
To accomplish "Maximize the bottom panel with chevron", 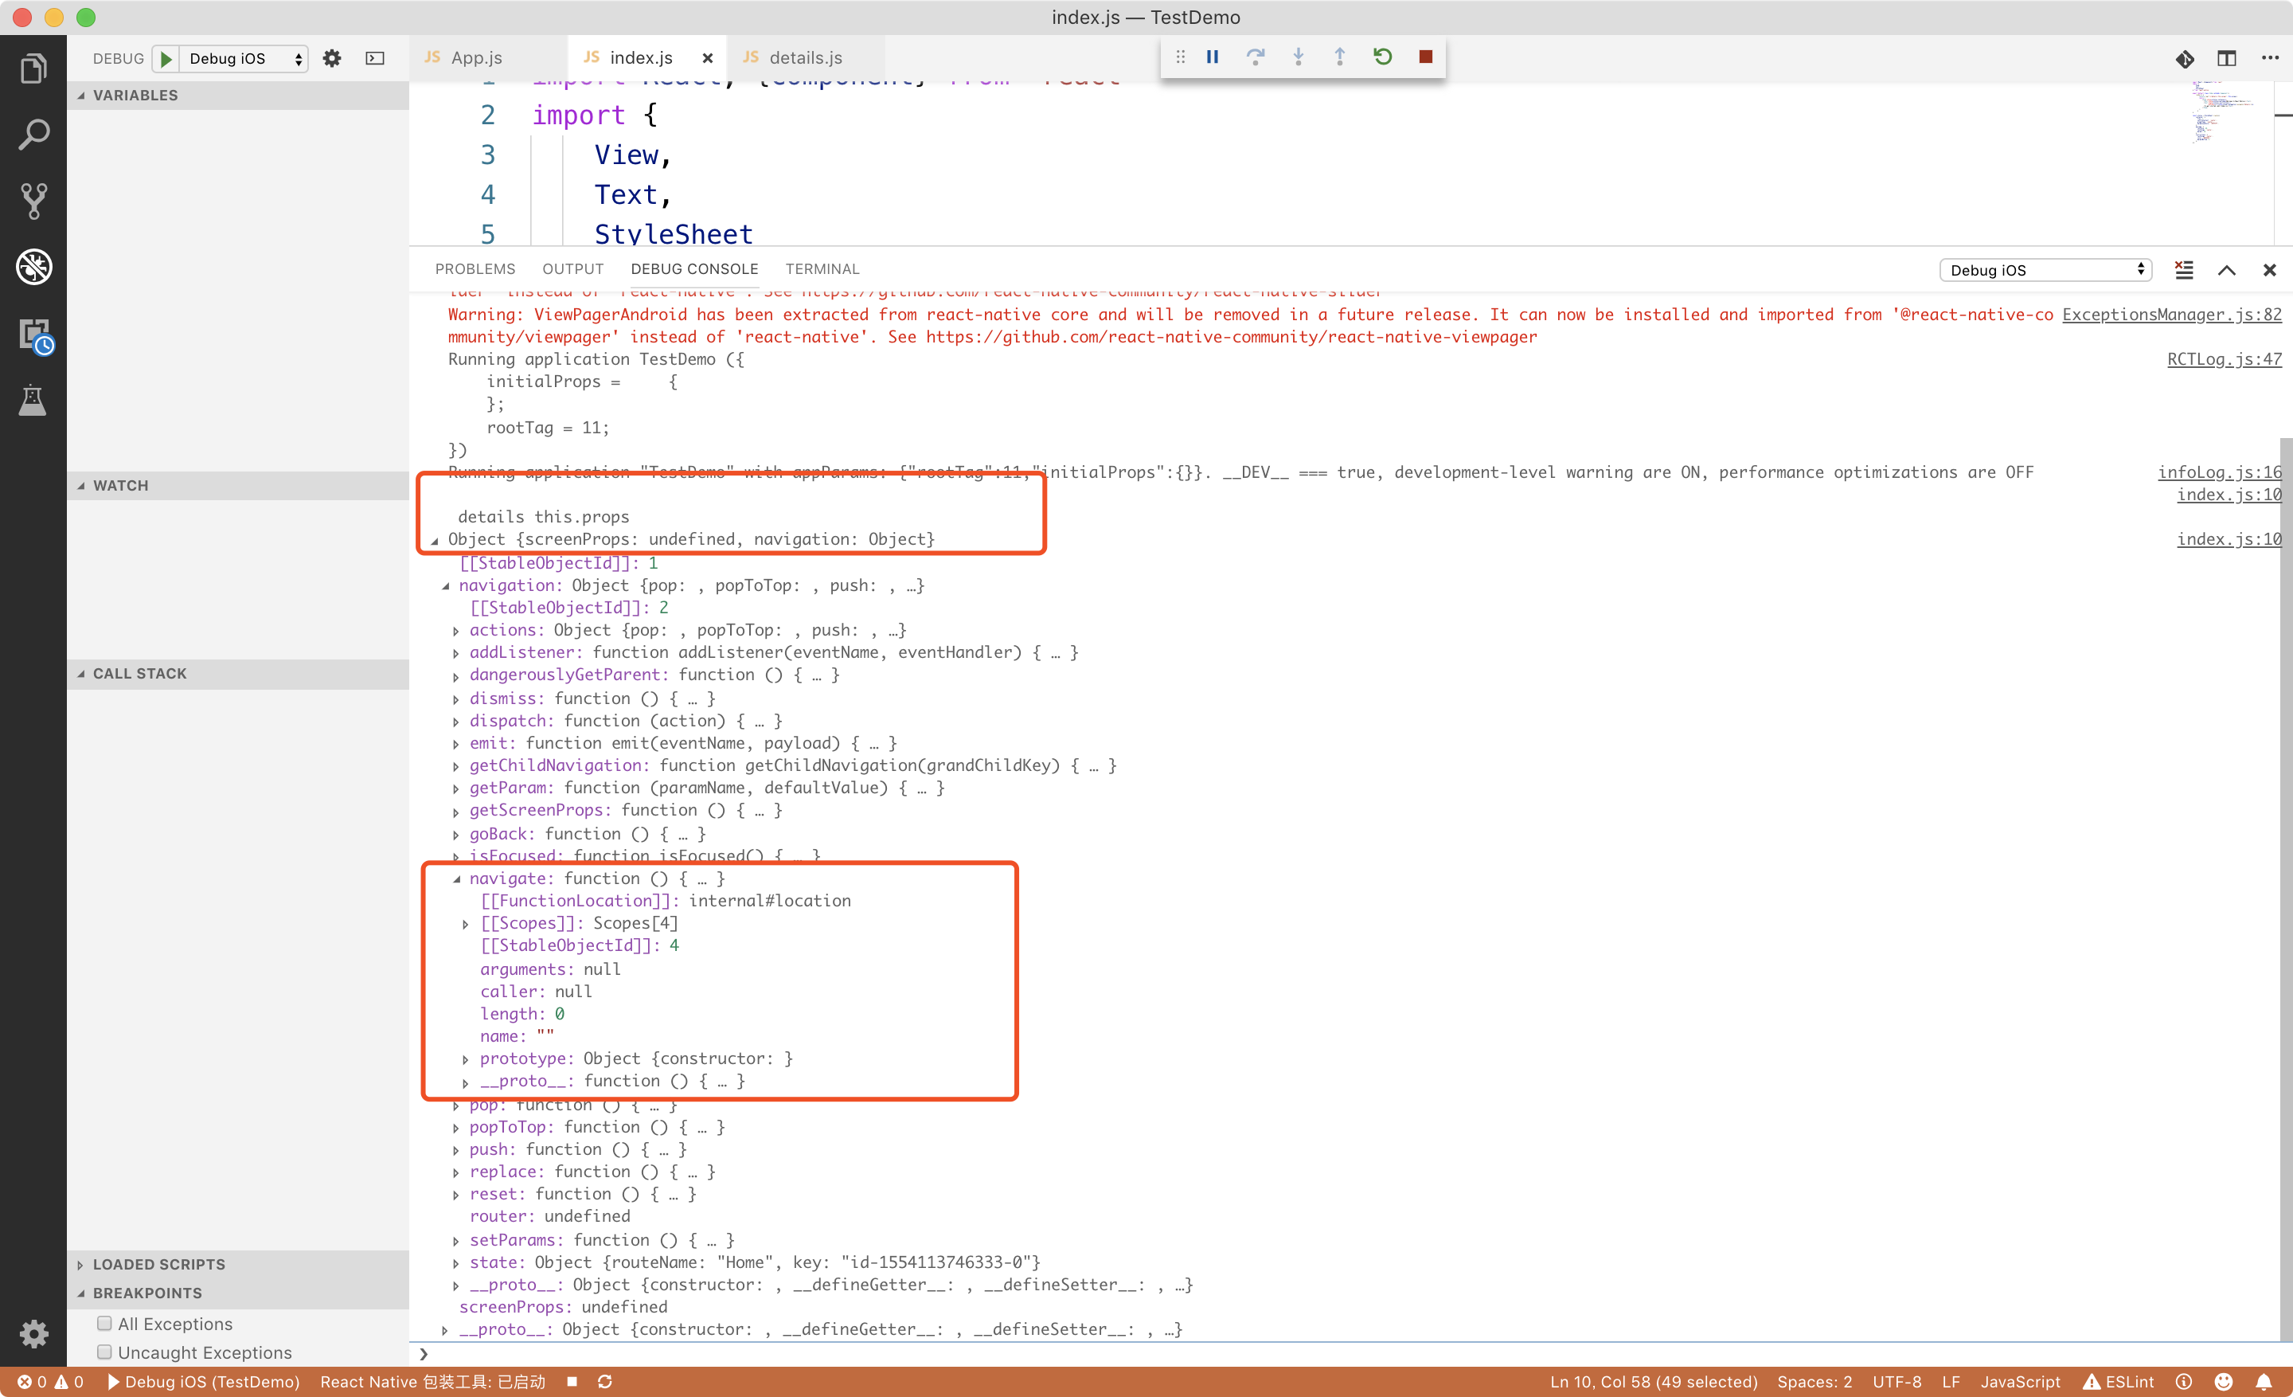I will [2227, 270].
